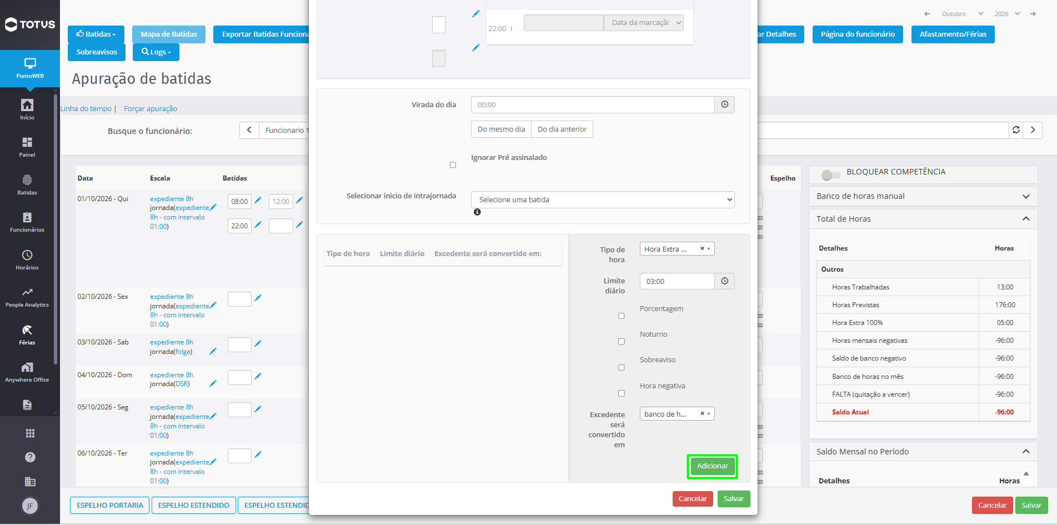
Task: Click info icon below intrajornada selector
Action: point(477,212)
